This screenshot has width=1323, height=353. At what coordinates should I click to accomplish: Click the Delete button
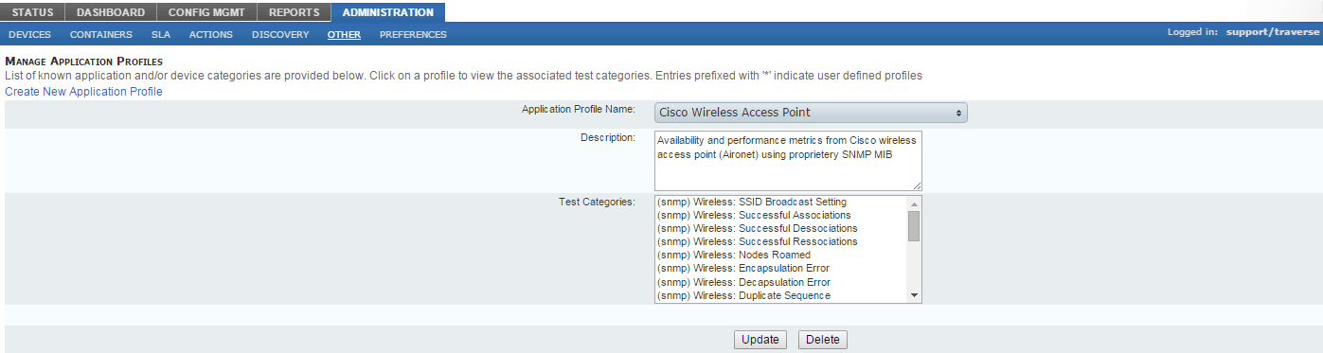823,340
